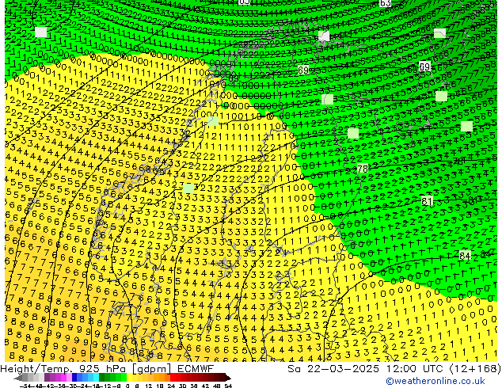The height and width of the screenshot is (388, 502).
Task: Pick the grey segment of the temperature scale
Action: coord(25,378)
